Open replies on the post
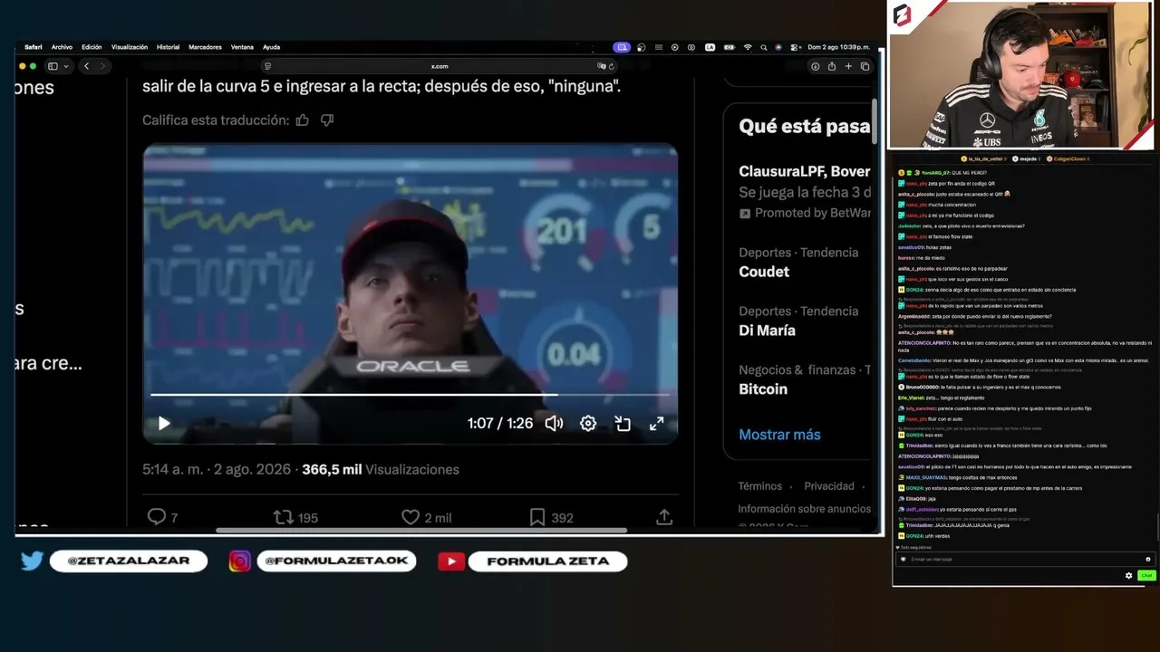The image size is (1160, 652). pyautogui.click(x=163, y=517)
